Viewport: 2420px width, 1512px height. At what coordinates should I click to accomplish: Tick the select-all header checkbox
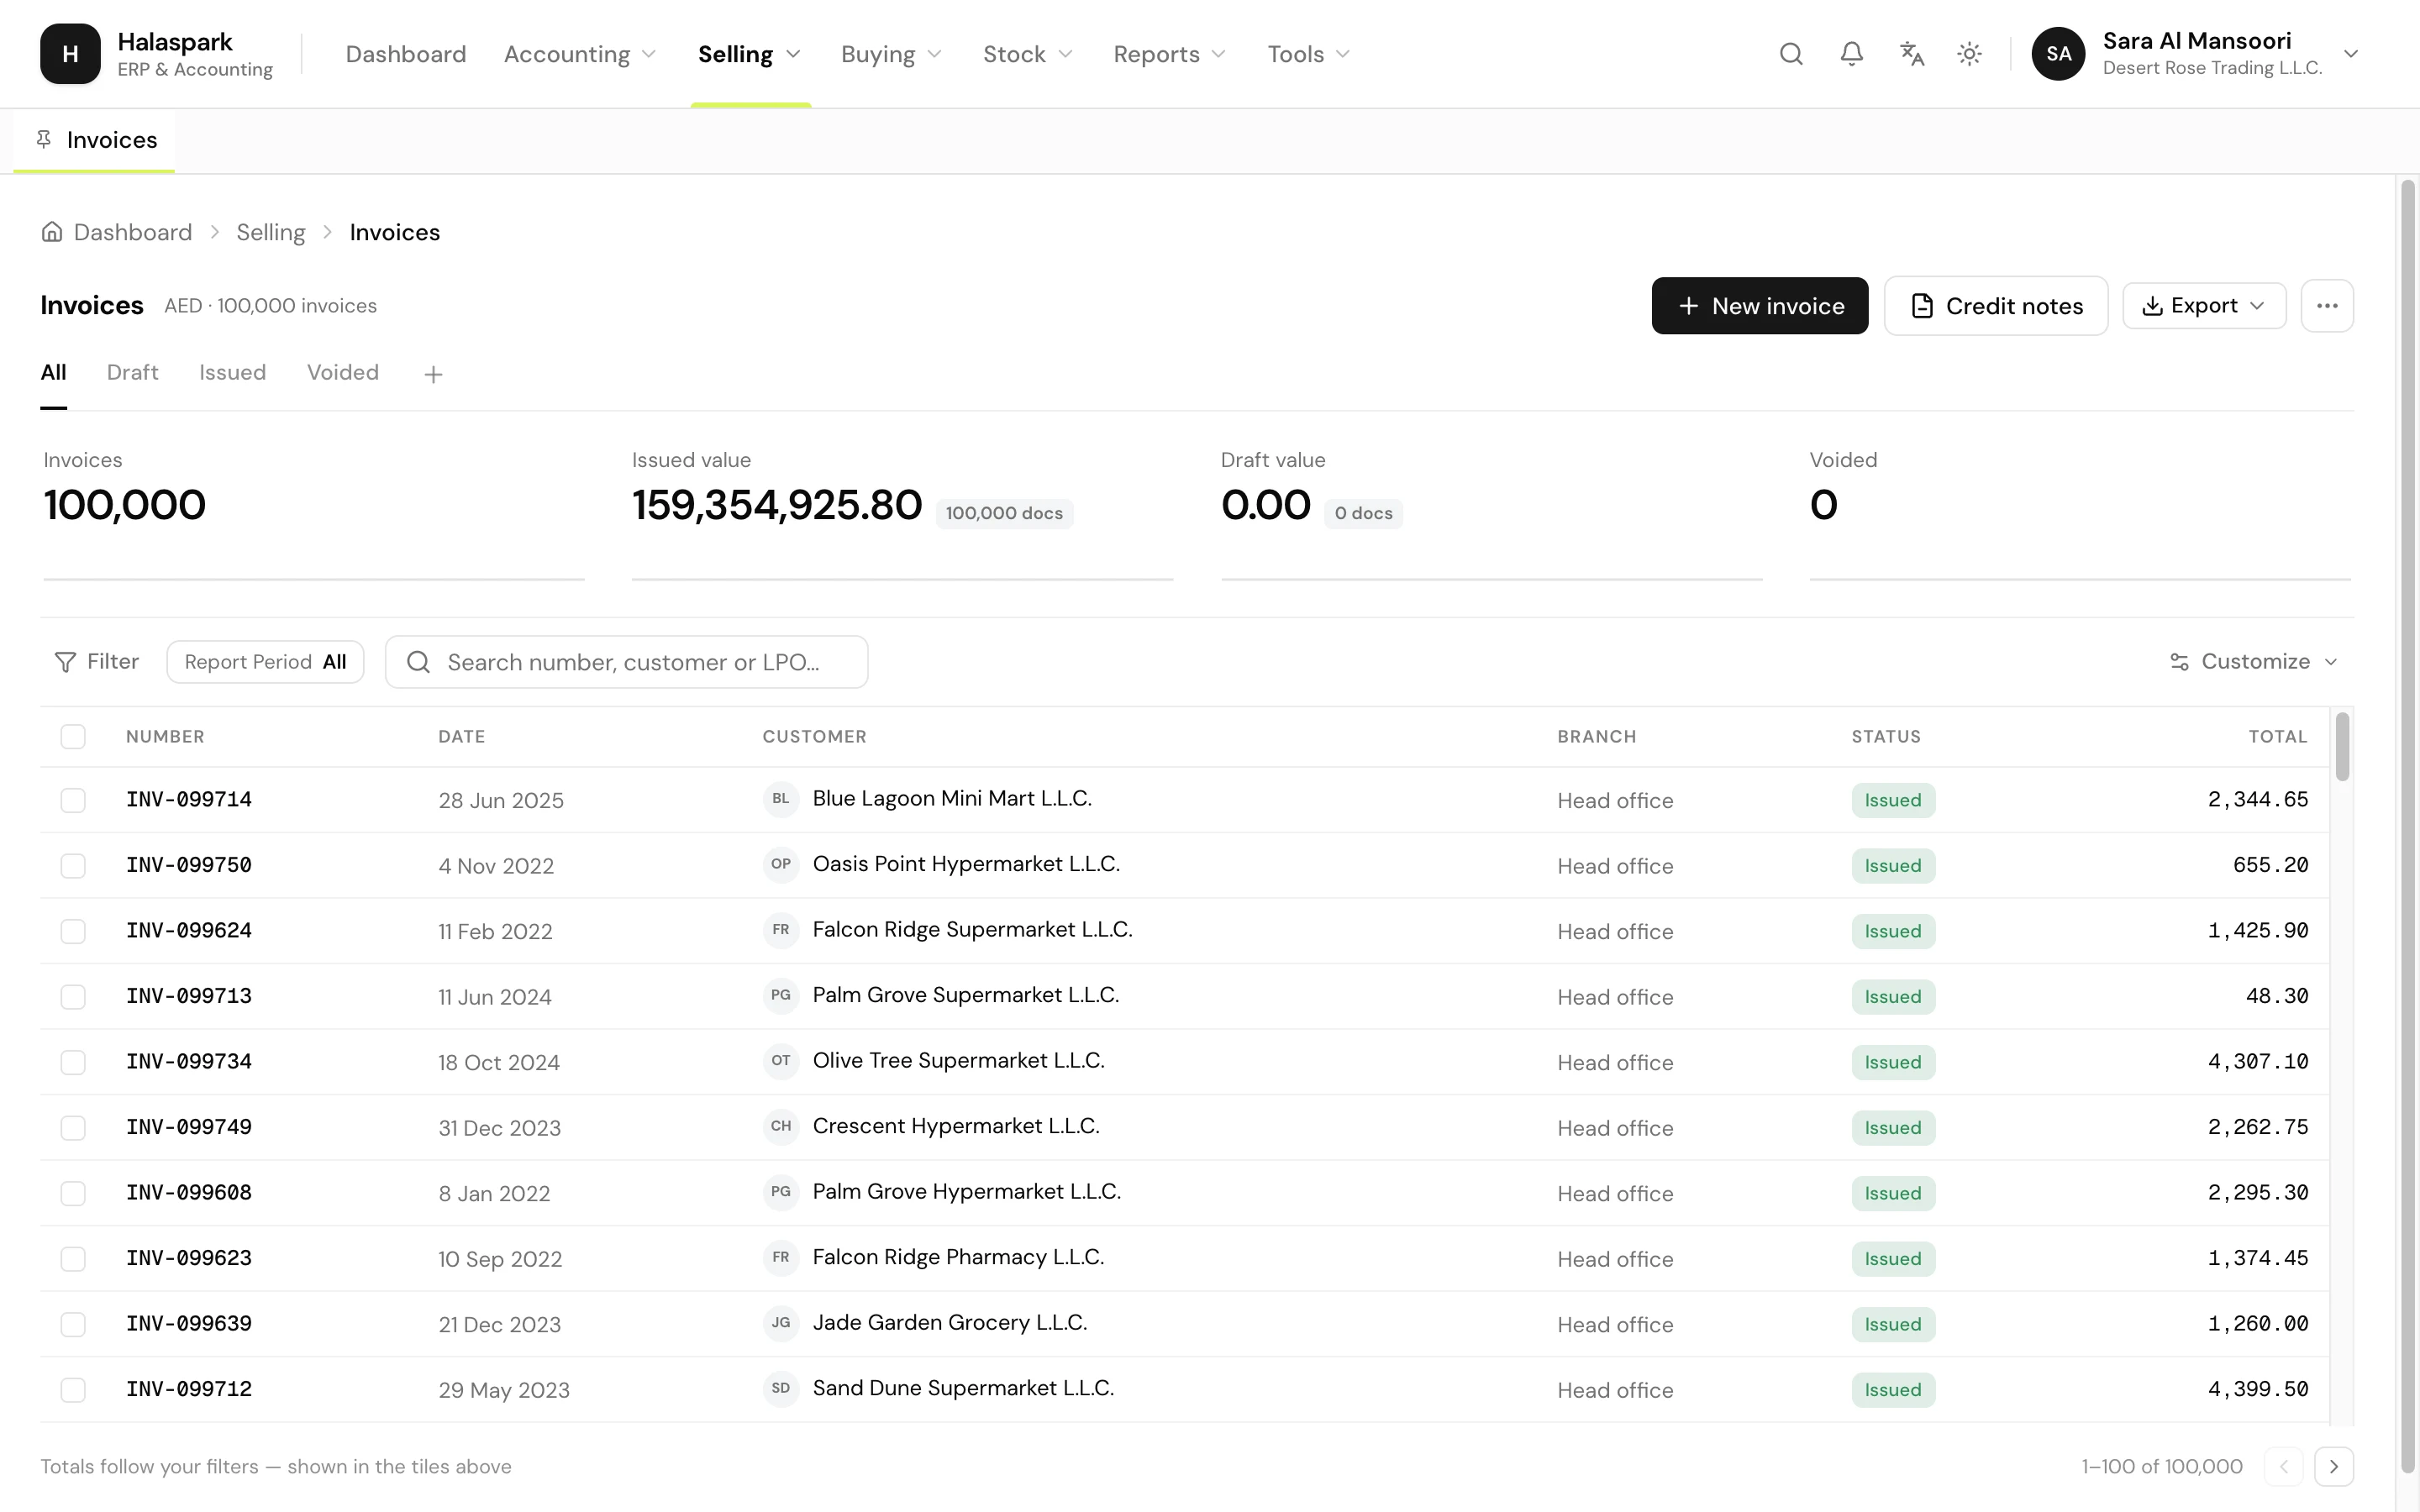coord(73,737)
